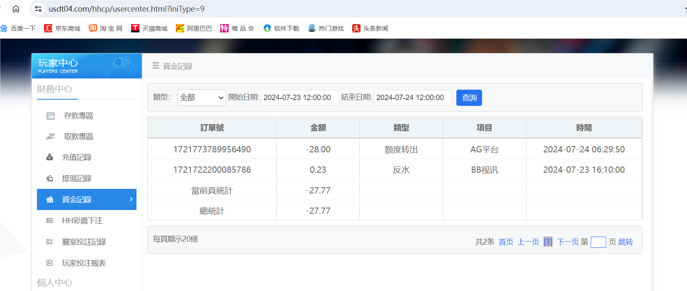
Task: Click the HH彩票下注 ticket icon
Action: tap(50, 221)
